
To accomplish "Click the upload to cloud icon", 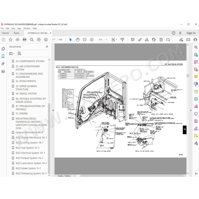I will (x=18, y=40).
